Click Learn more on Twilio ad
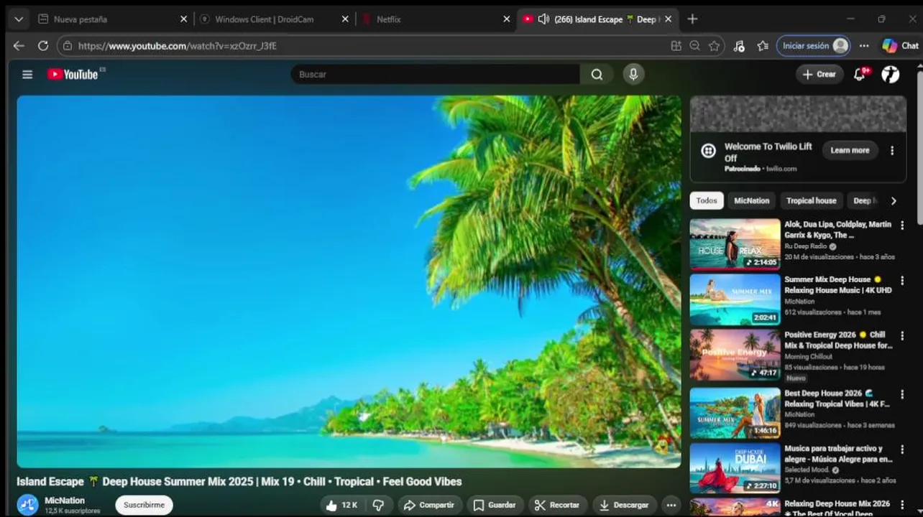The height and width of the screenshot is (517, 923). [x=850, y=151]
